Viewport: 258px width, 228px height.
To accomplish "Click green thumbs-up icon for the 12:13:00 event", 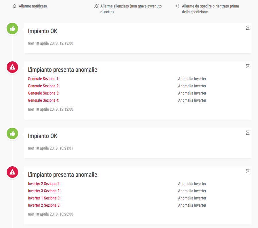I will pyautogui.click(x=12, y=29).
